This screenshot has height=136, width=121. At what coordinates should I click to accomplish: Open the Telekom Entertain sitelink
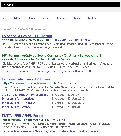89,131
